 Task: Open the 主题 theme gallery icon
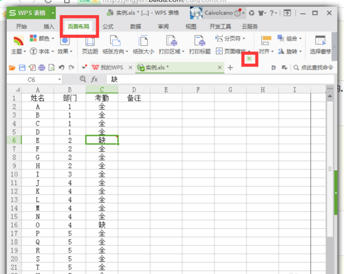(x=19, y=41)
